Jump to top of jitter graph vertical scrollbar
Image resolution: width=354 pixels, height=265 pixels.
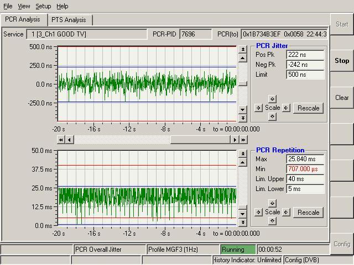(243, 50)
